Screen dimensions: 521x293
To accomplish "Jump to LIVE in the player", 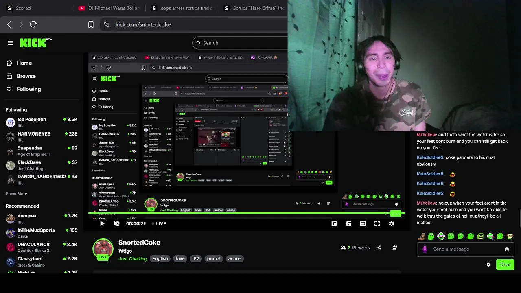I will pos(158,223).
